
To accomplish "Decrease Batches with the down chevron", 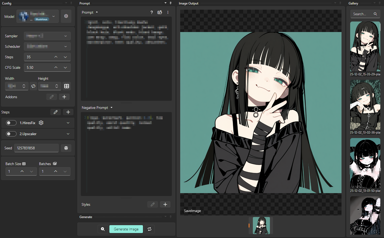I will (x=65, y=171).
